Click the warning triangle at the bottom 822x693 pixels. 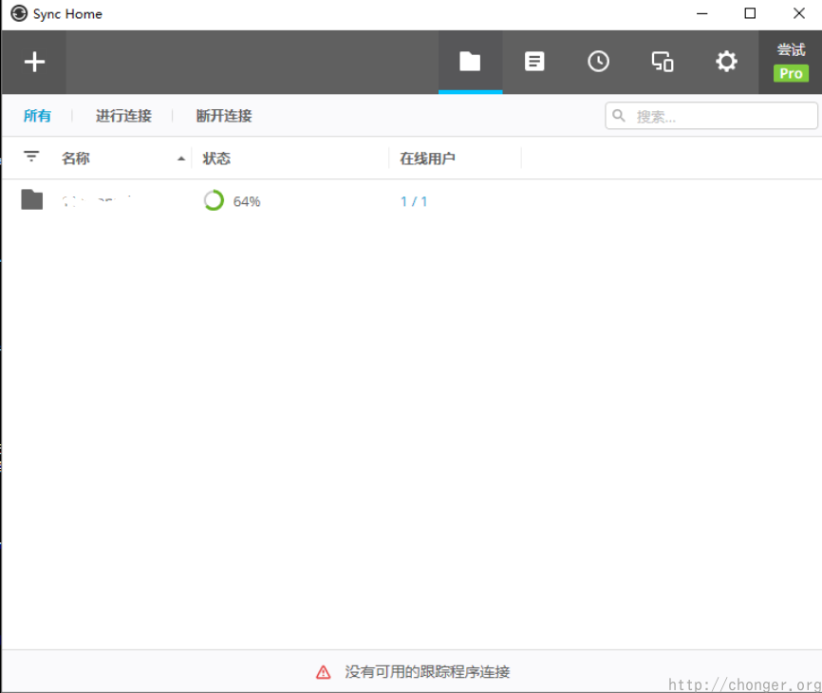click(323, 671)
